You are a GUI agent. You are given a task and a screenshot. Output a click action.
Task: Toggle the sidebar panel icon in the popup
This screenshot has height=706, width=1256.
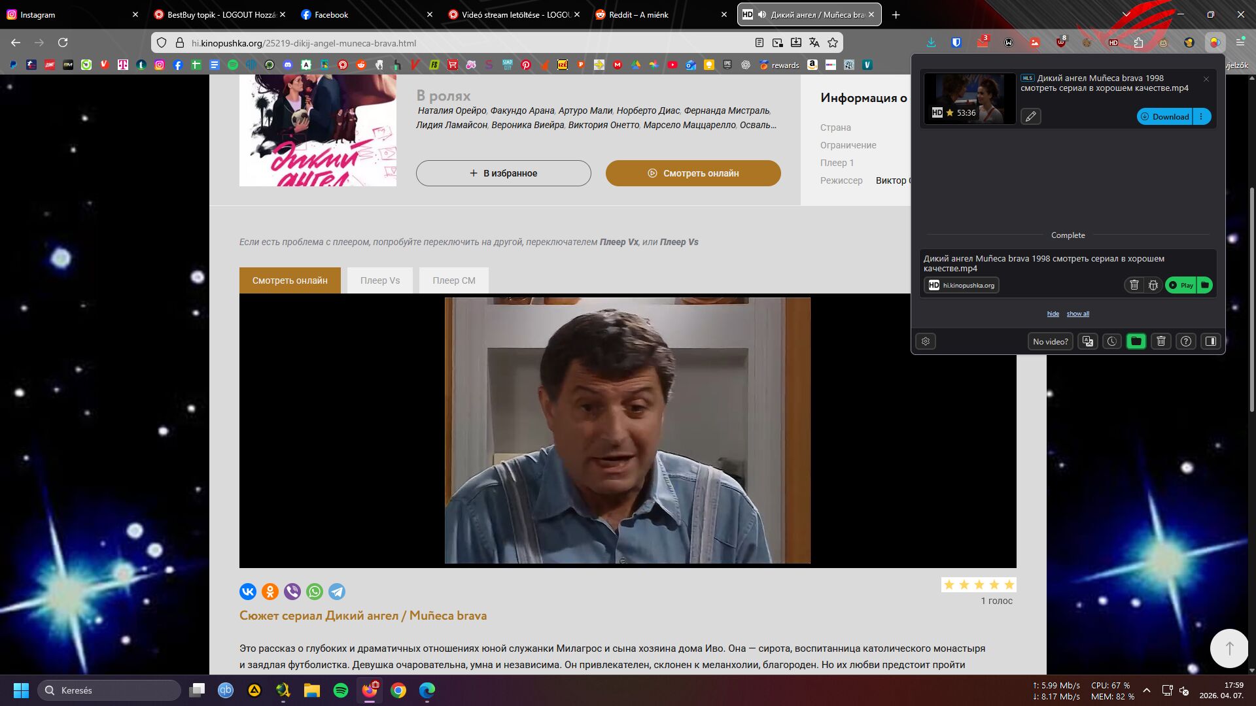pyautogui.click(x=1211, y=341)
